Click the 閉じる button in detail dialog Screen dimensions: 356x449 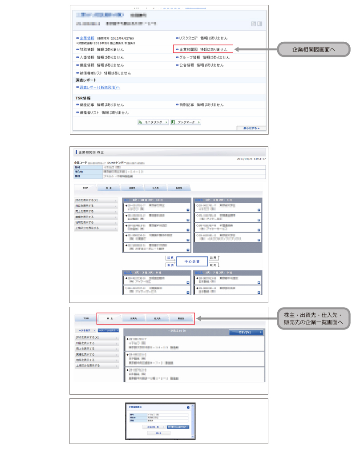(x=158, y=433)
